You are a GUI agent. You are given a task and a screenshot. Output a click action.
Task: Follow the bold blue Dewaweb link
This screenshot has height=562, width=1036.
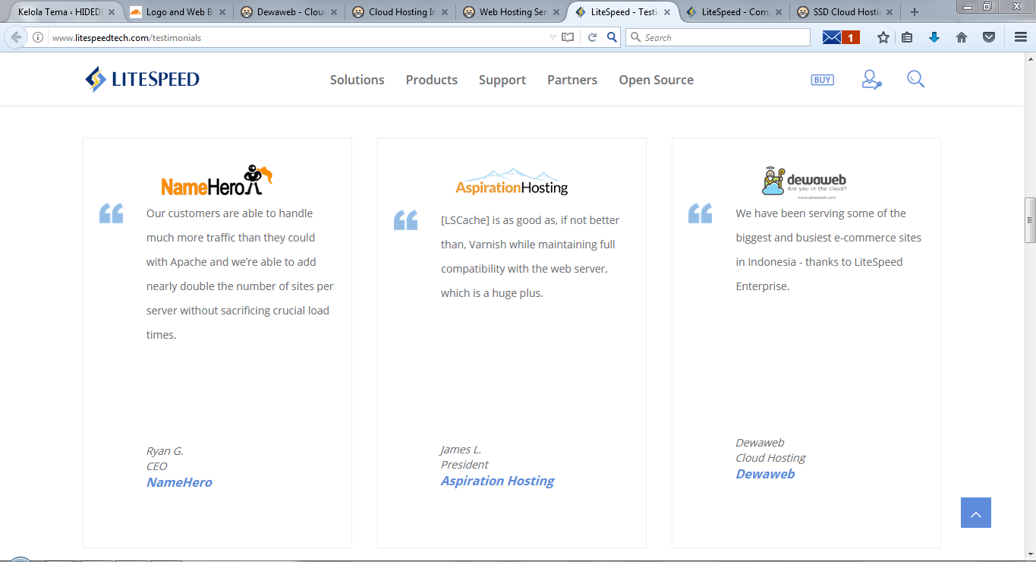[765, 474]
